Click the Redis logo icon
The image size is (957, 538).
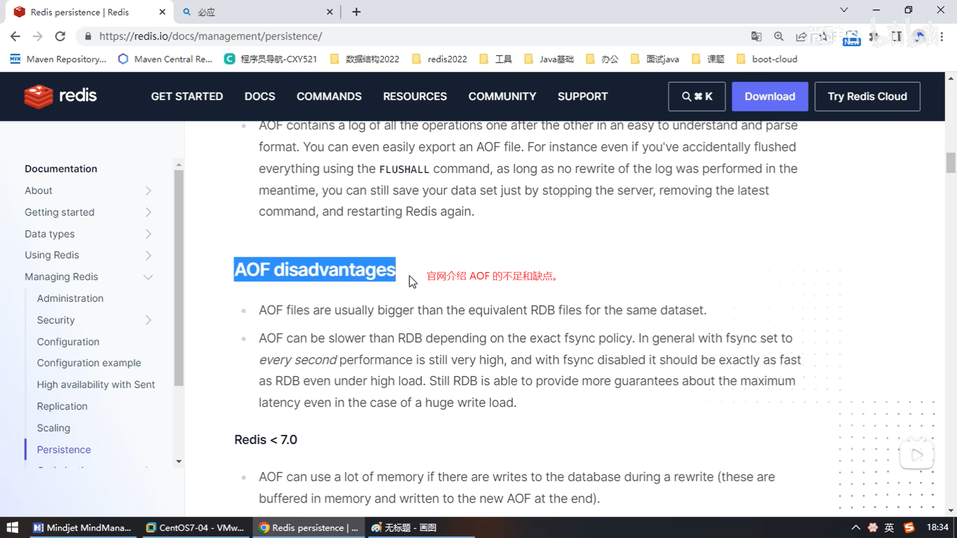38,97
